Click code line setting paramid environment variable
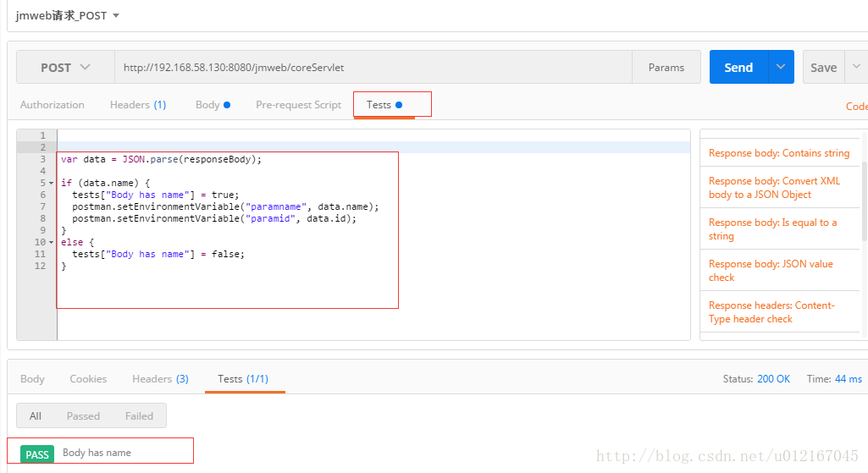Viewport: 868px width, 473px height. point(214,218)
